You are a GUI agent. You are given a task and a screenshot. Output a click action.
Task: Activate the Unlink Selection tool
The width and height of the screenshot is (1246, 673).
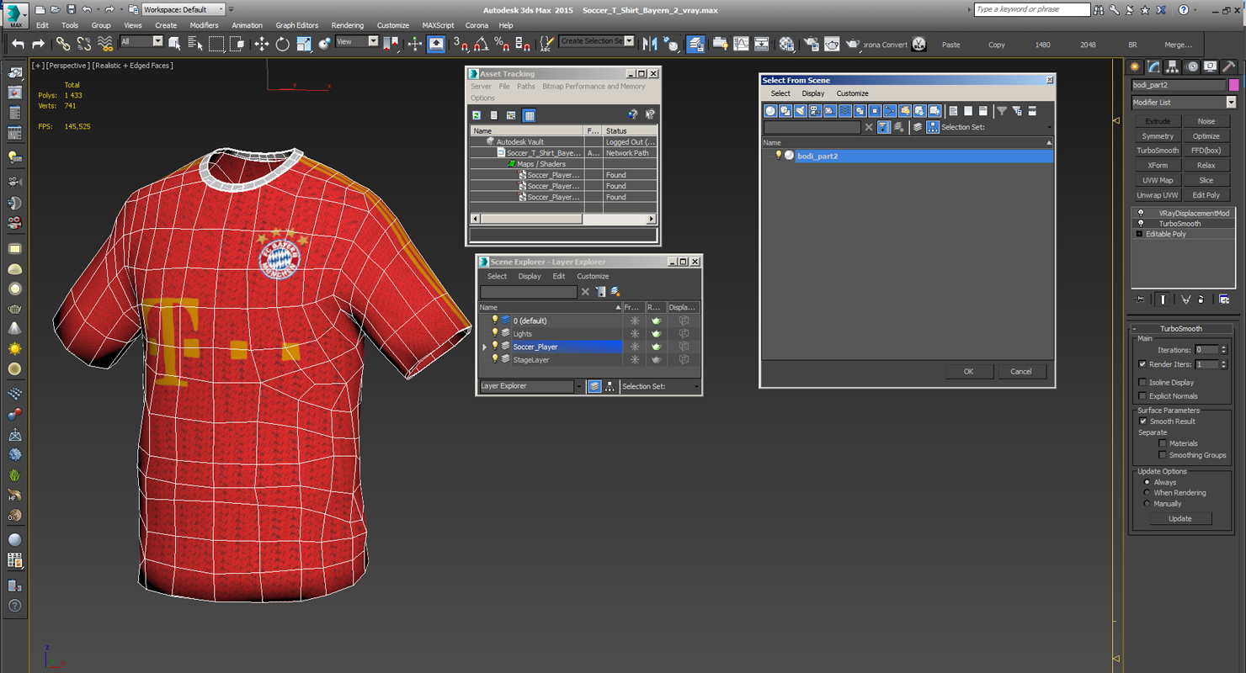(83, 44)
